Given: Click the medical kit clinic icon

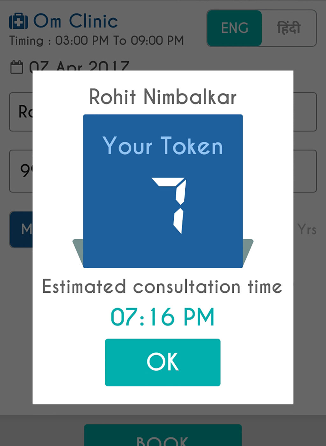Looking at the screenshot, I should pos(18,22).
